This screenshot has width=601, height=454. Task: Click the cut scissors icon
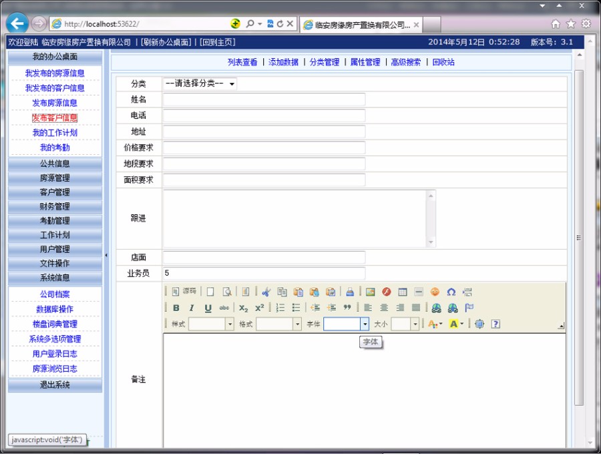(266, 292)
